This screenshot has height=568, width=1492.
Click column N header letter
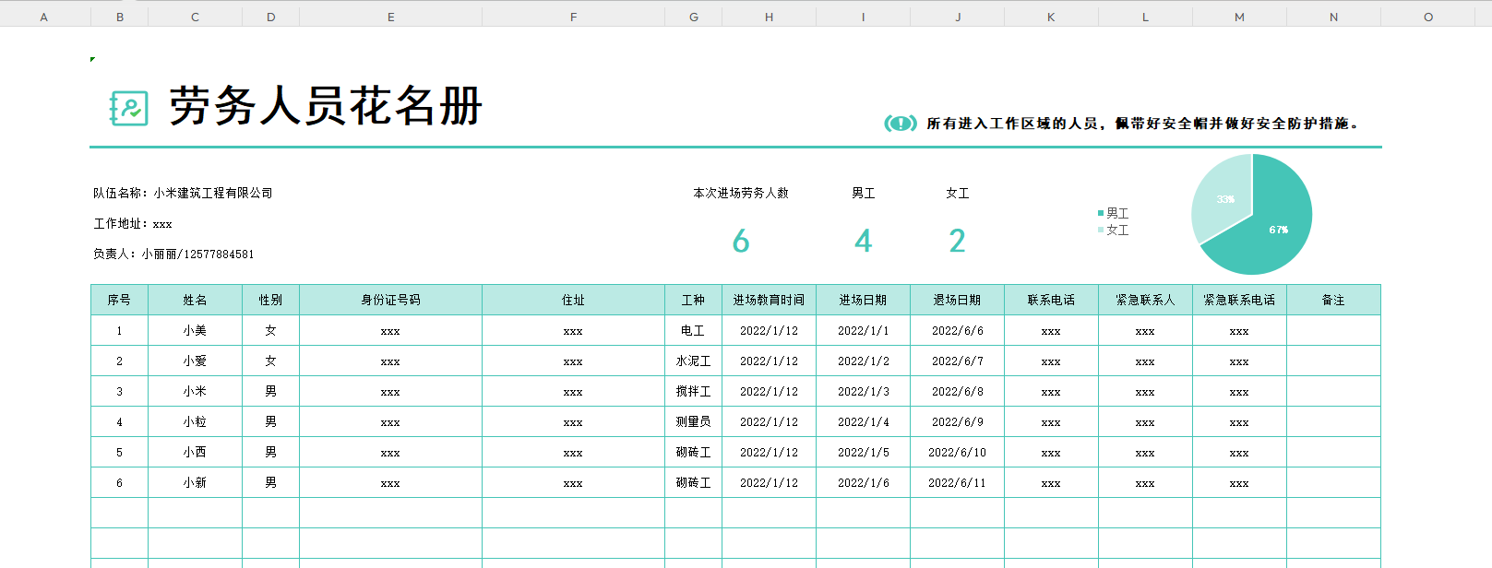pyautogui.click(x=1333, y=17)
